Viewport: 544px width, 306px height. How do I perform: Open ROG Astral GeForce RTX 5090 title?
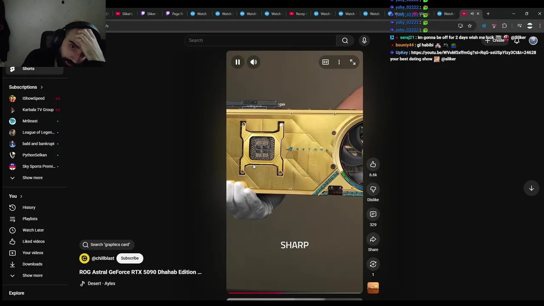[140, 272]
